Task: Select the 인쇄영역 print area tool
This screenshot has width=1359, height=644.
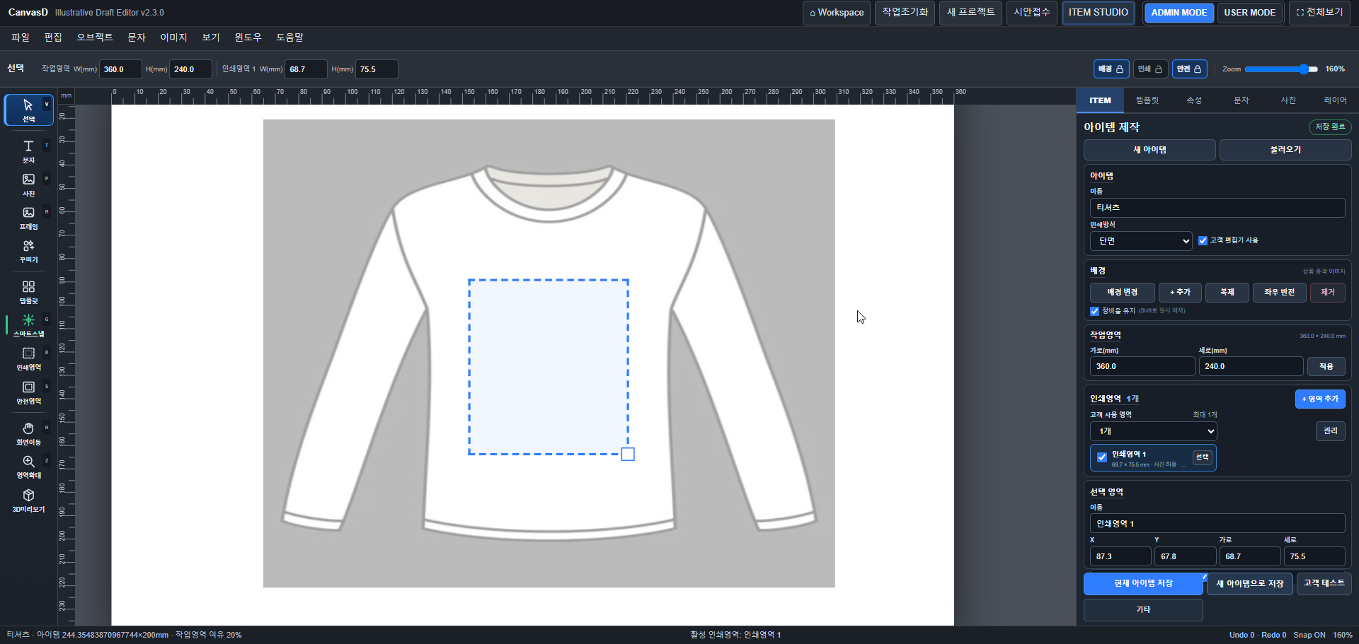Action: click(28, 358)
